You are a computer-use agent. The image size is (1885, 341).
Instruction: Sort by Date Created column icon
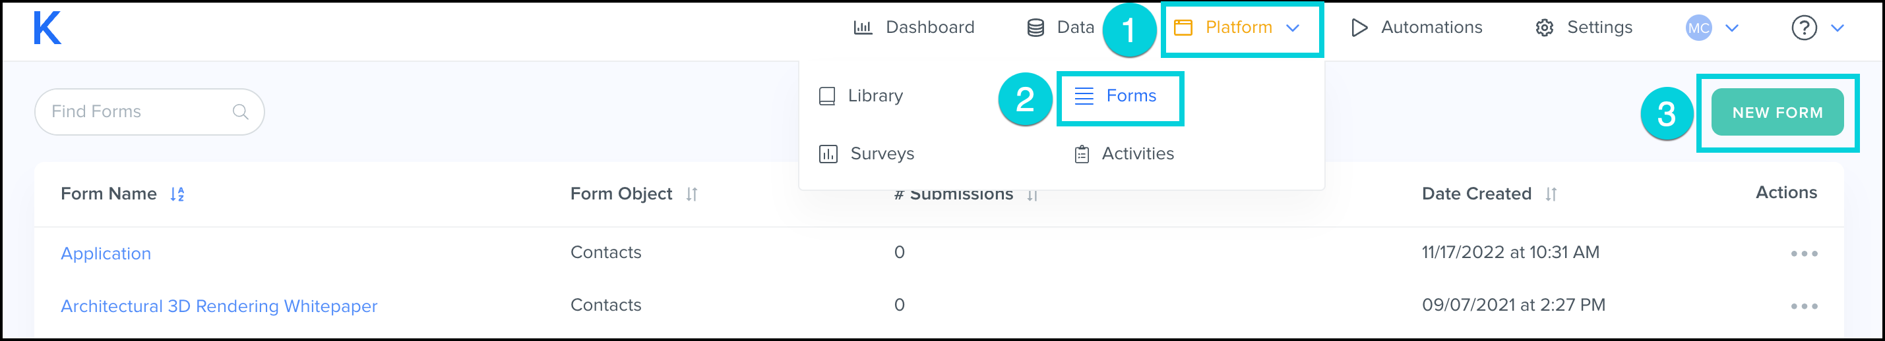[1551, 194]
